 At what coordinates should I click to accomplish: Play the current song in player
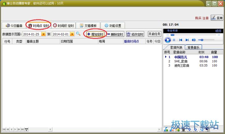(168, 40)
